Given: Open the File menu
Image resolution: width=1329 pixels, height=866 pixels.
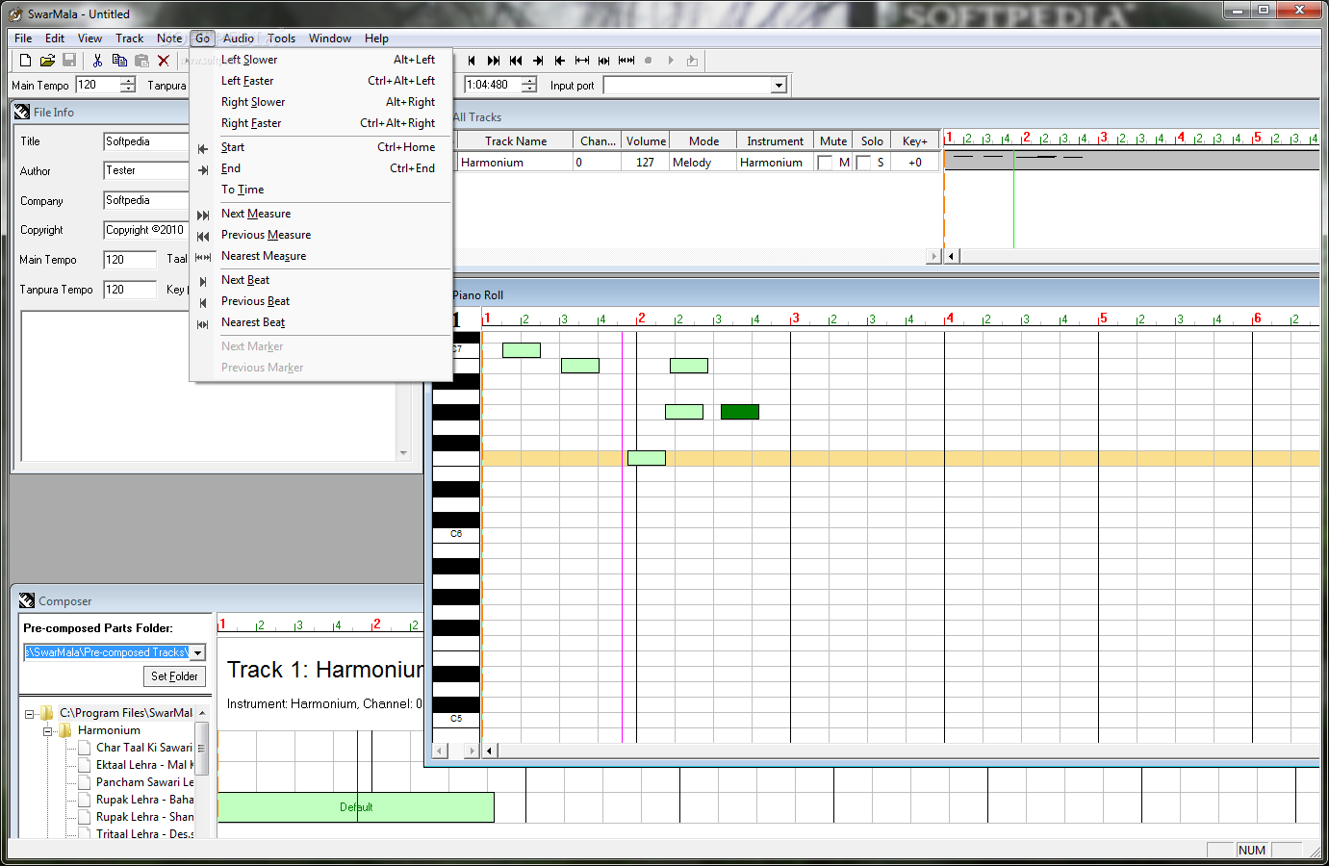Looking at the screenshot, I should (x=23, y=38).
